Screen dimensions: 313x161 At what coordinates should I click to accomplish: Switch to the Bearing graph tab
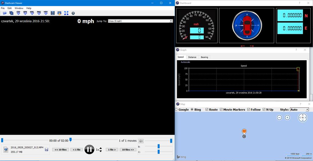coord(204,57)
